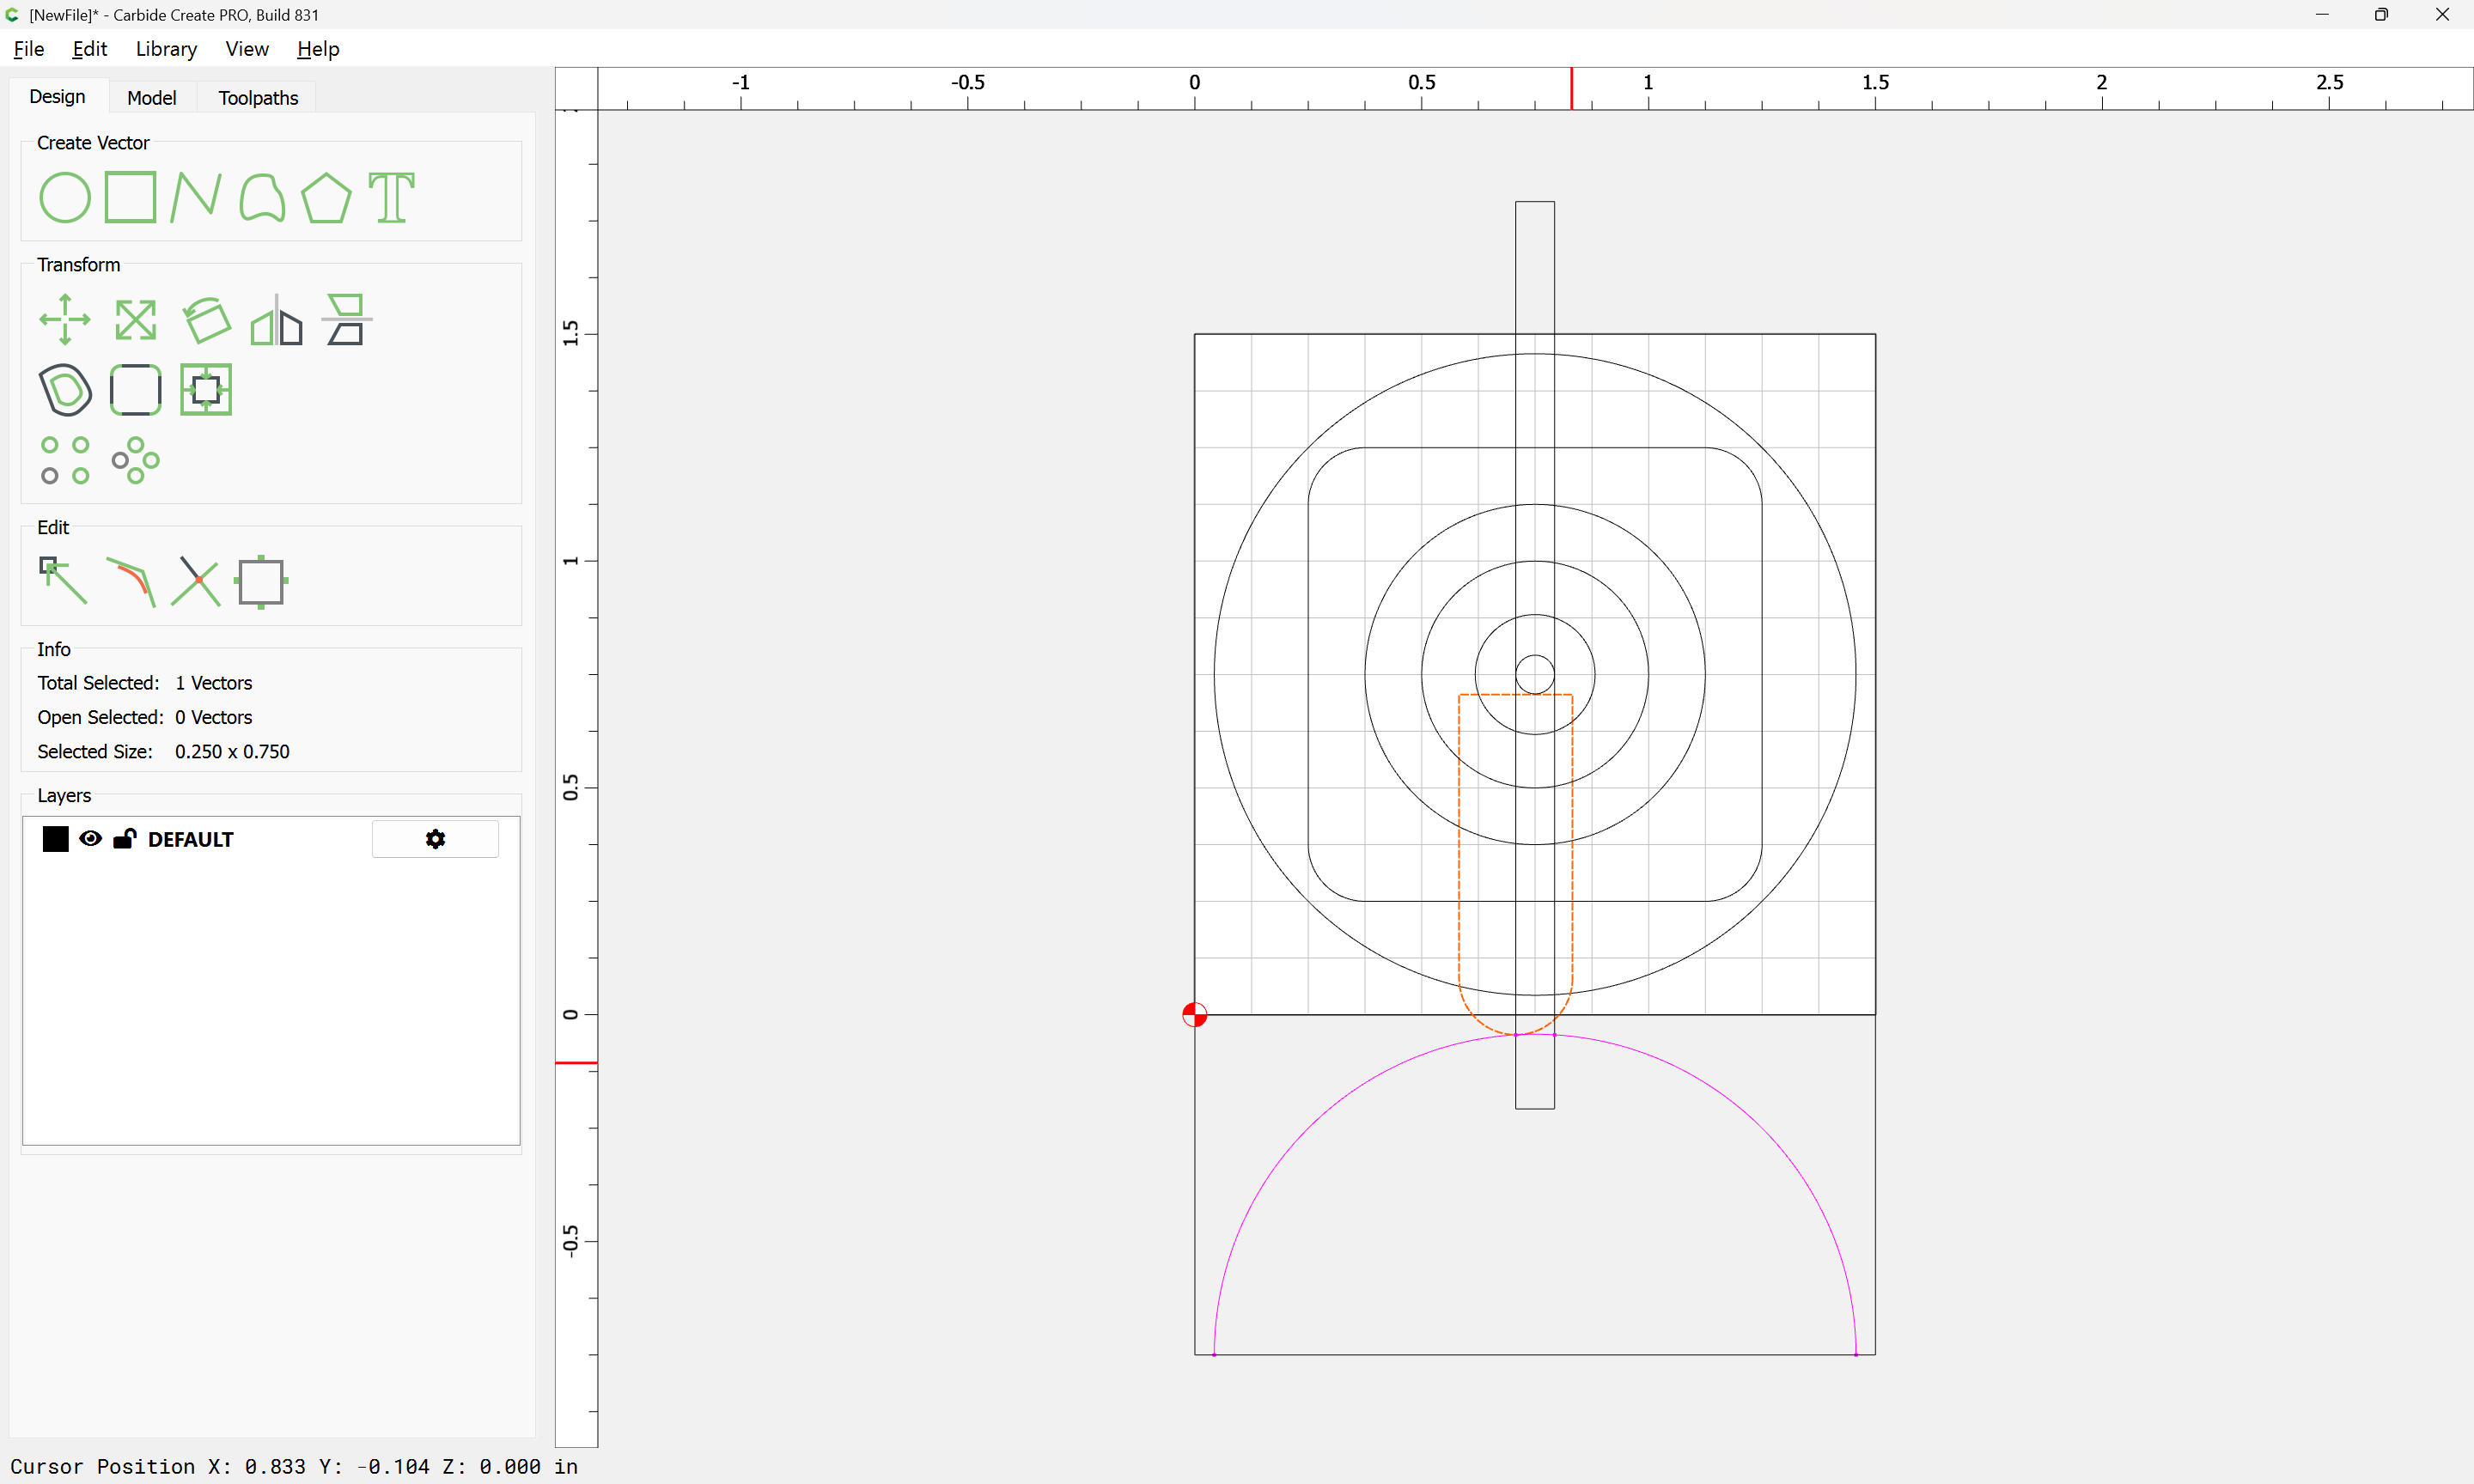
Task: Toggle visibility of DEFAULT layer
Action: pyautogui.click(x=90, y=839)
